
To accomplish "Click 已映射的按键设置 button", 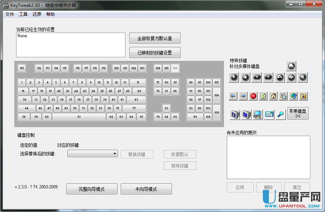I will [x=155, y=53].
